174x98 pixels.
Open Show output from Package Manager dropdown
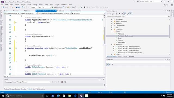point(33,82)
